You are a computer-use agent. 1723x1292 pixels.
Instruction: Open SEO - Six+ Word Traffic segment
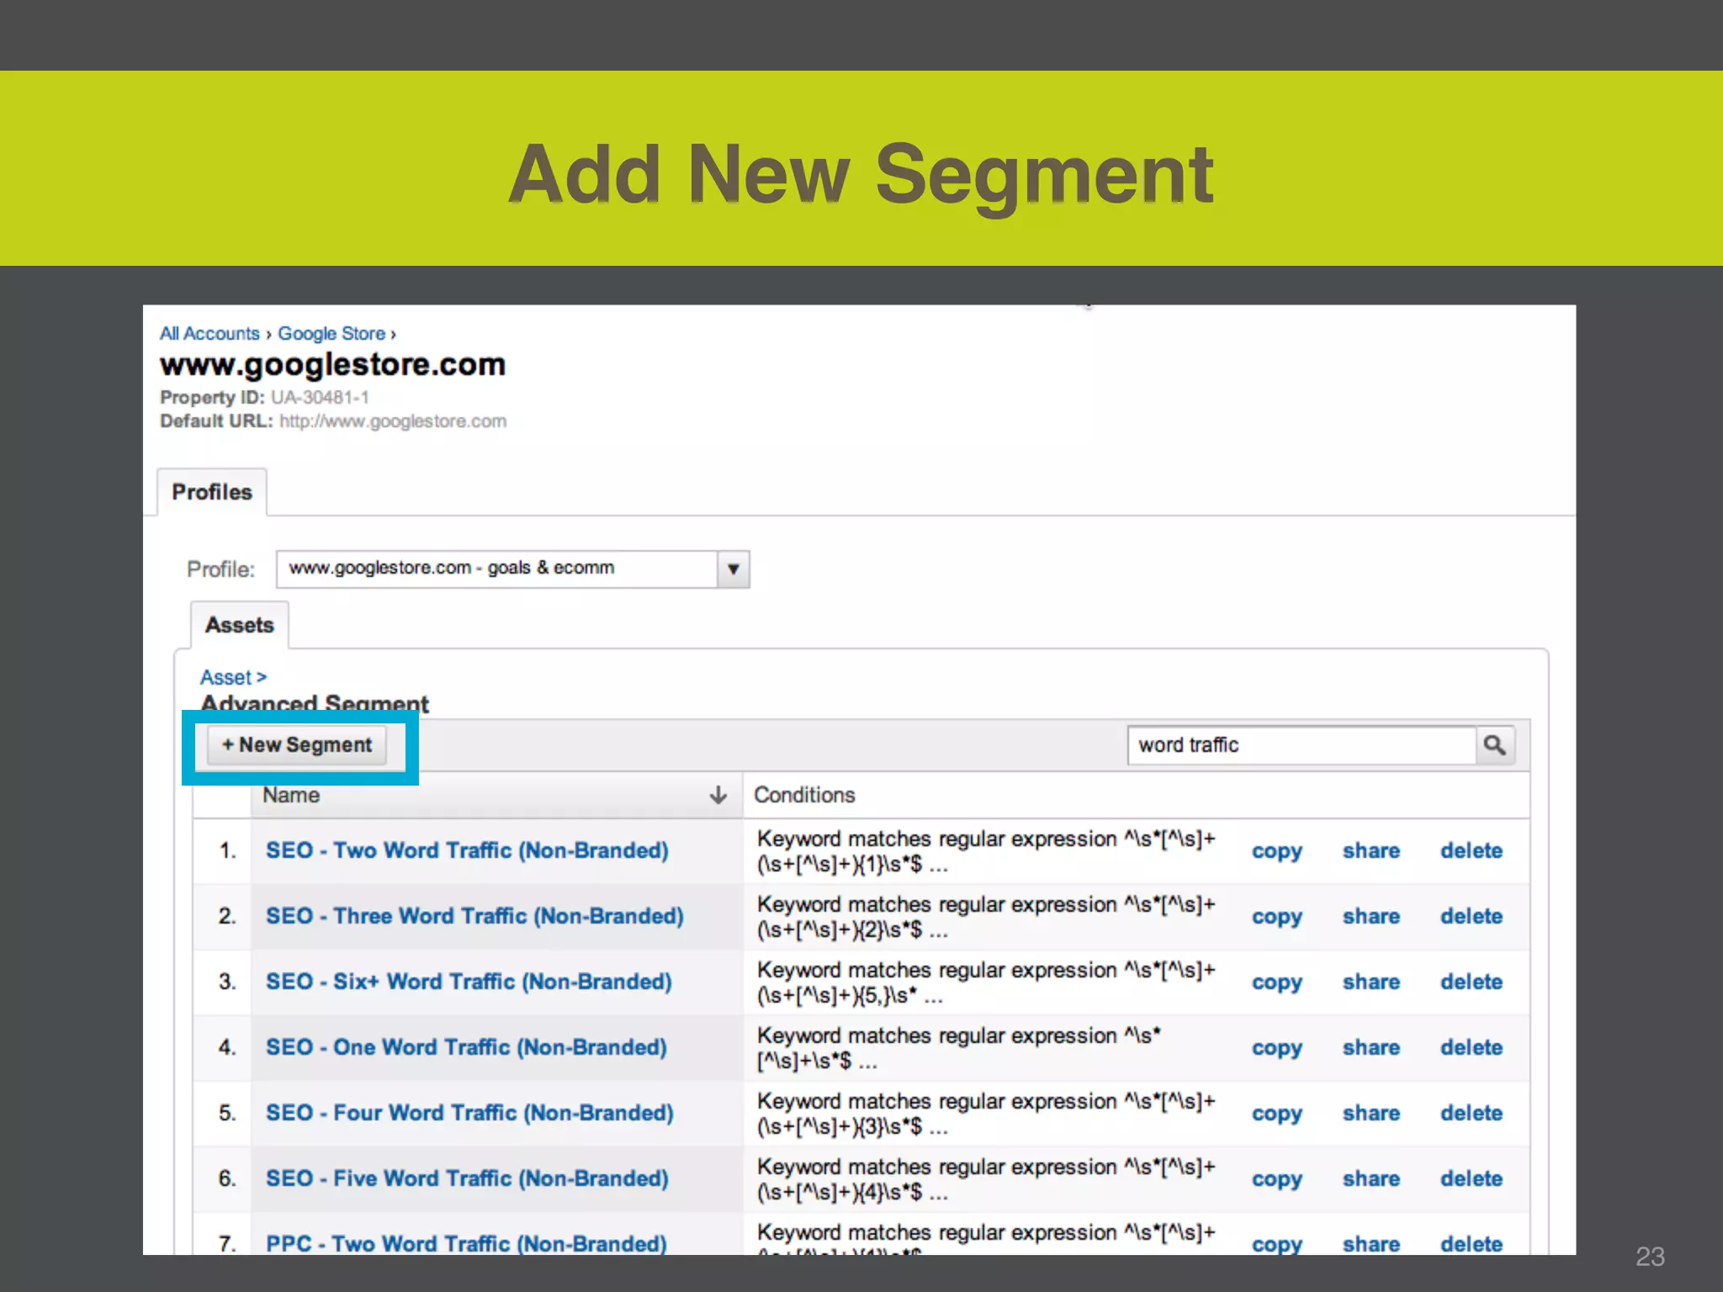pyautogui.click(x=469, y=982)
